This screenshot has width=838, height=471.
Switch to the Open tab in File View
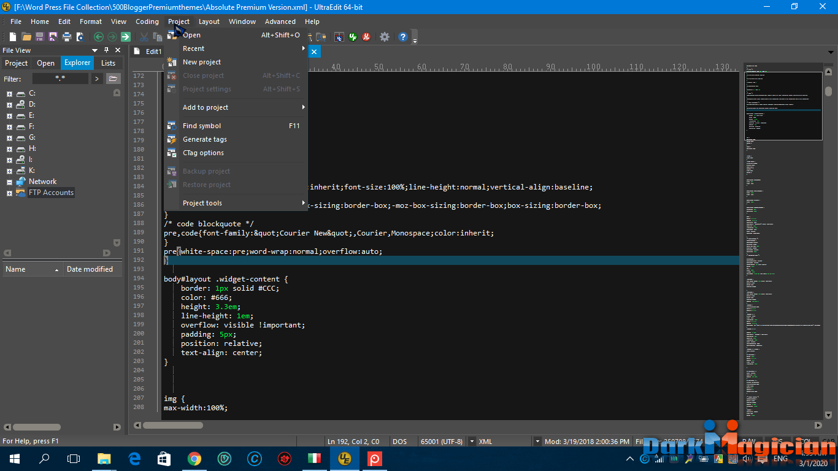point(46,63)
